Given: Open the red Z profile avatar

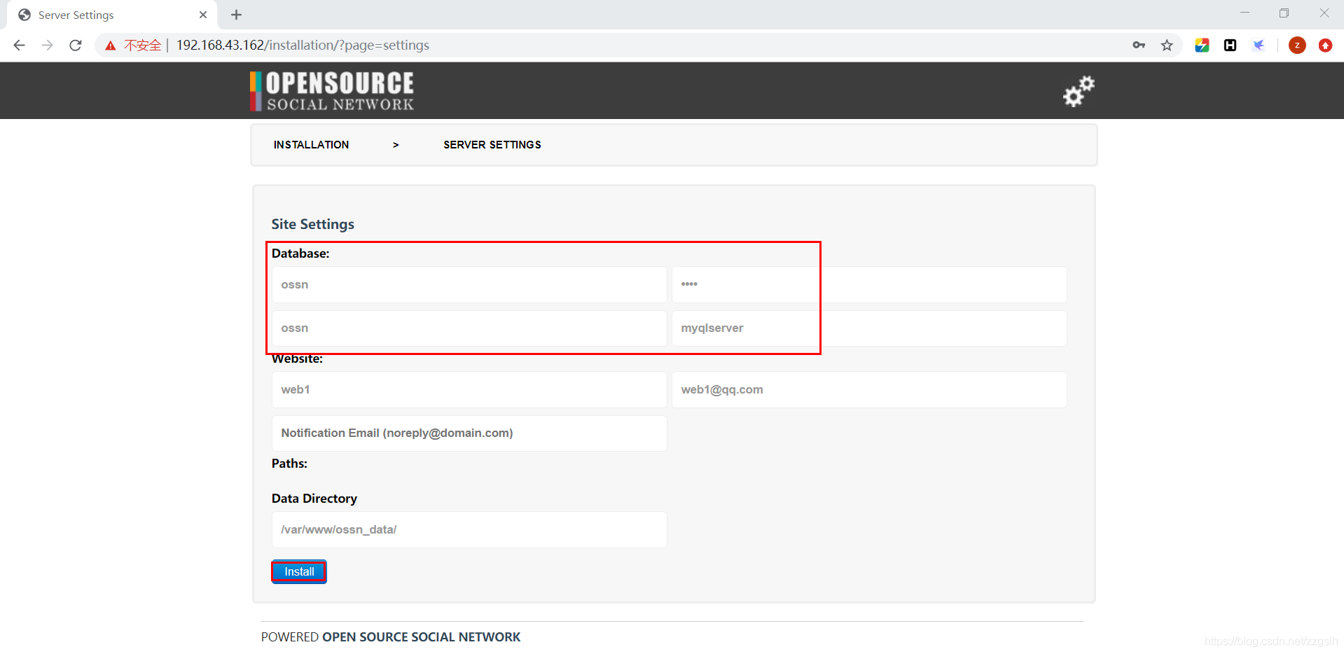Looking at the screenshot, I should 1297,46.
